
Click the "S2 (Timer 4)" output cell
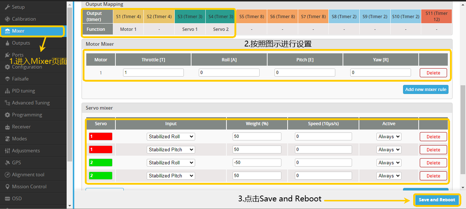(x=159, y=16)
